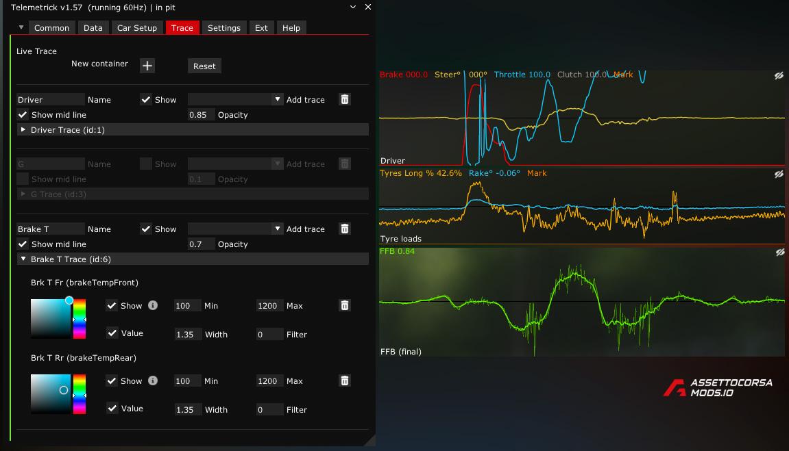The width and height of the screenshot is (789, 451).
Task: Pick color in Brk T Fr saturation square
Action: (51, 319)
